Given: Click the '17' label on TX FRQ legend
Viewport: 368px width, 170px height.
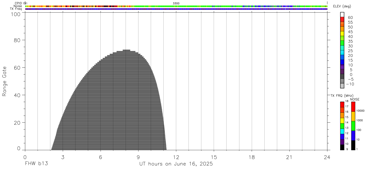Looking at the screenshot, I should tap(347, 106).
